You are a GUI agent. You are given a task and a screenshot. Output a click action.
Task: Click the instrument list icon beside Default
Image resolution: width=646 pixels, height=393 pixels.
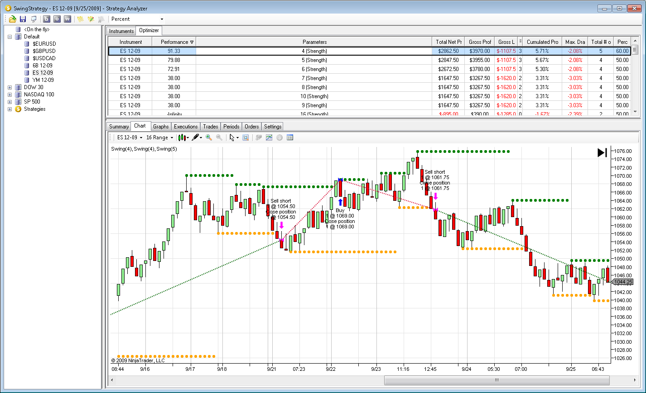18,37
